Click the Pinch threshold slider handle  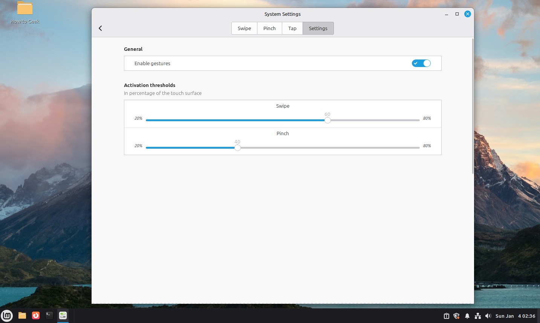[237, 148]
